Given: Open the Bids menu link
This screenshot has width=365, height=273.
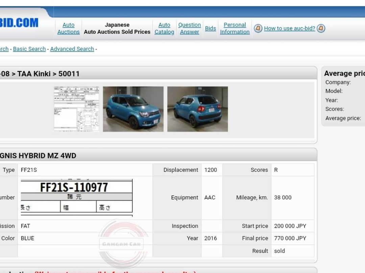Looking at the screenshot, I should 211,28.
